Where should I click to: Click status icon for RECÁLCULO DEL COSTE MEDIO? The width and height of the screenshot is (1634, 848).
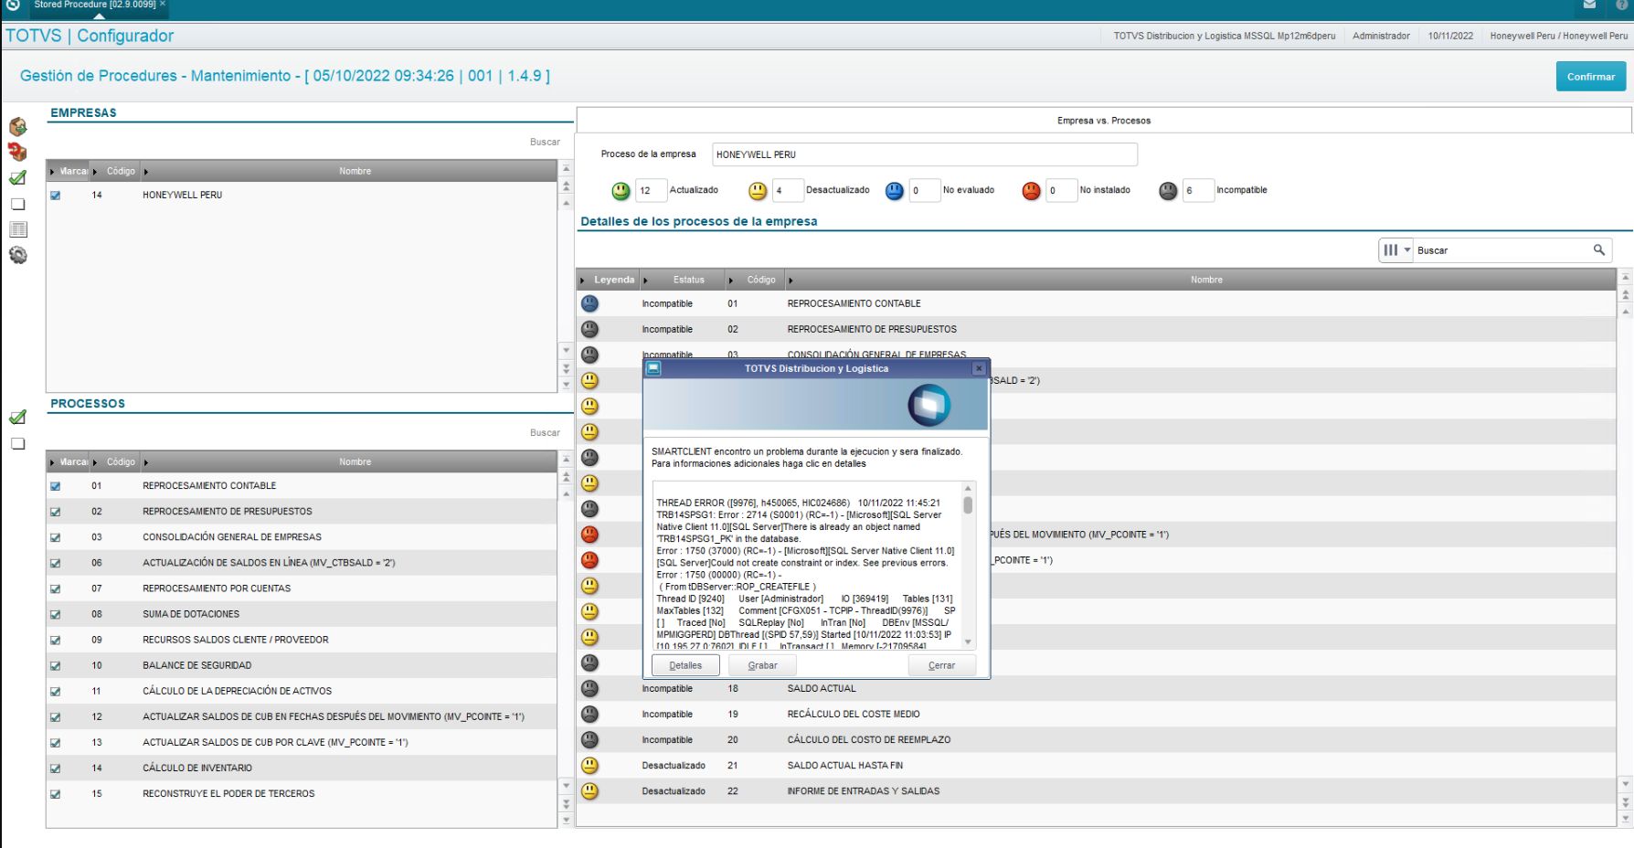[x=590, y=714]
